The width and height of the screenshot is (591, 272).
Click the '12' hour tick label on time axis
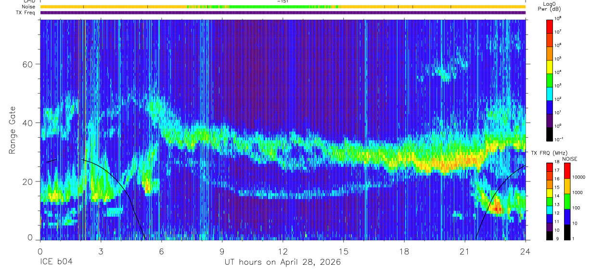point(283,251)
